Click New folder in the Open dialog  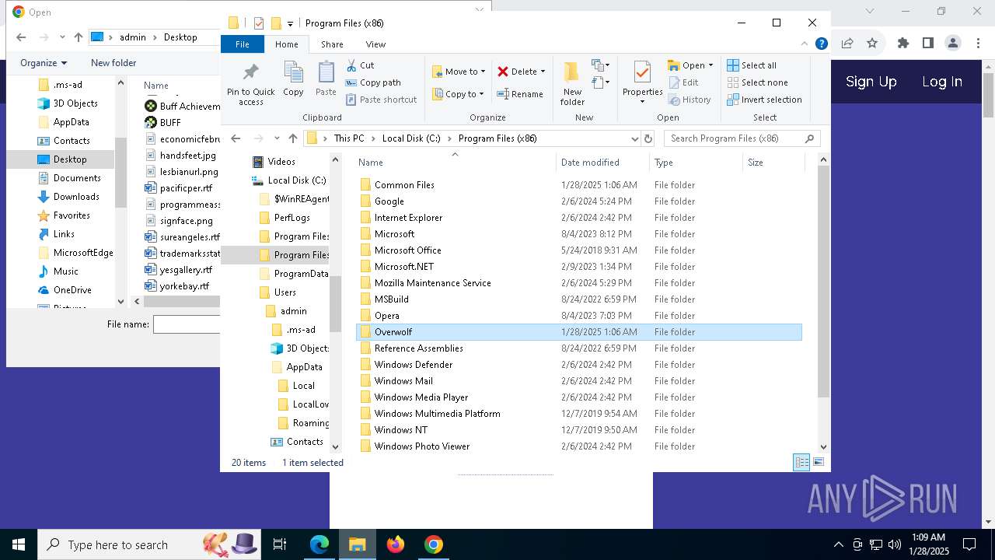coord(113,63)
